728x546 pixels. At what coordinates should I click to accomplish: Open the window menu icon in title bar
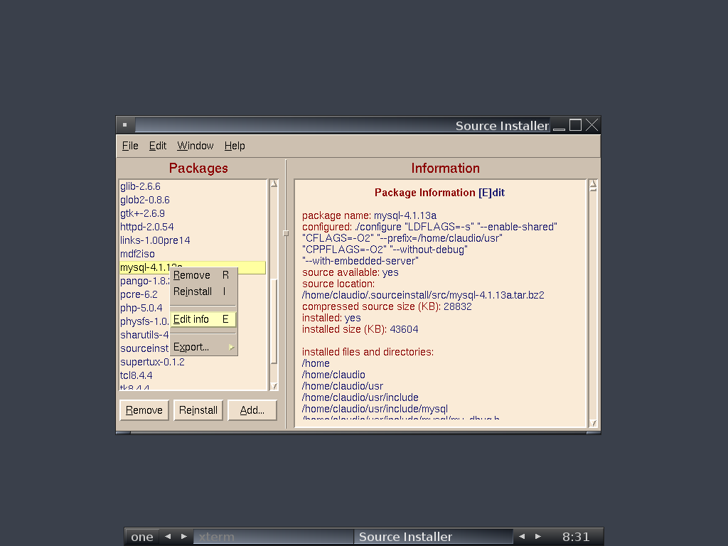coord(124,125)
